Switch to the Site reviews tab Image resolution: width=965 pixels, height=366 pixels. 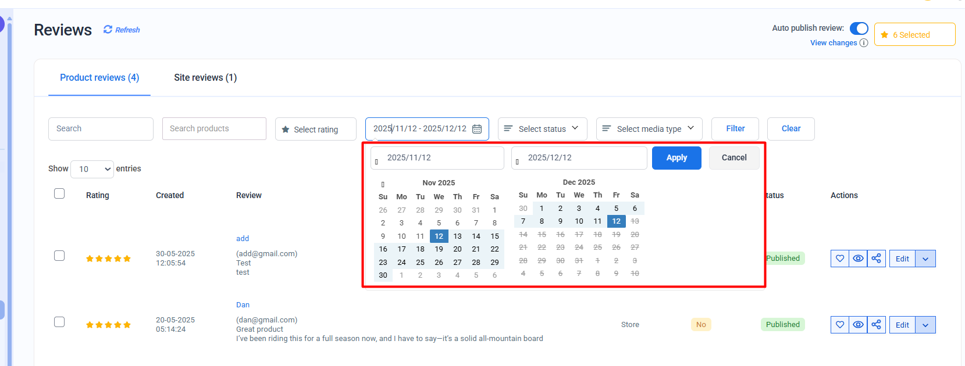(x=205, y=78)
